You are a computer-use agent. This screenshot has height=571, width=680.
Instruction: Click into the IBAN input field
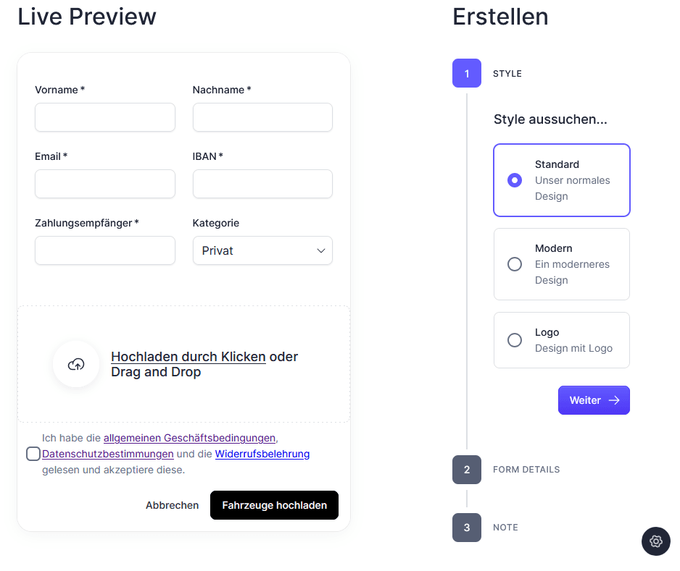262,184
